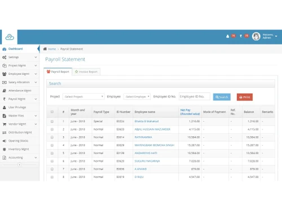
Task: Click the Inventory Mgmt icon
Action: 4,149
